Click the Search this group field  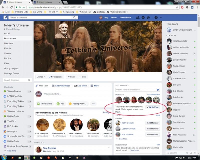[x=15, y=80]
